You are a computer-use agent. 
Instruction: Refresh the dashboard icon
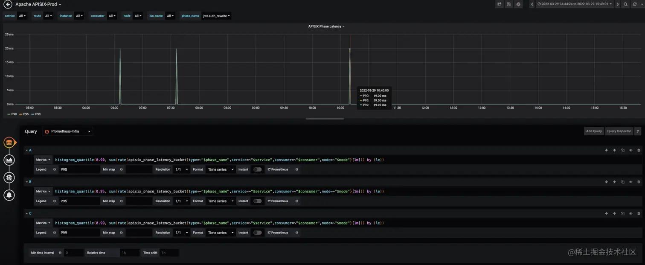click(x=635, y=4)
